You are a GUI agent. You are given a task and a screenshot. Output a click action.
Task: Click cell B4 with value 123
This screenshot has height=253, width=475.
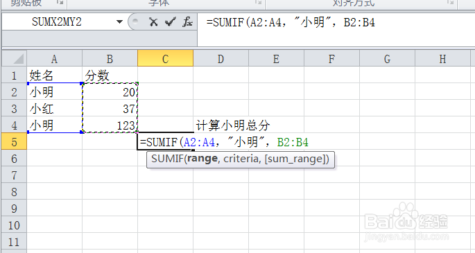coord(110,125)
